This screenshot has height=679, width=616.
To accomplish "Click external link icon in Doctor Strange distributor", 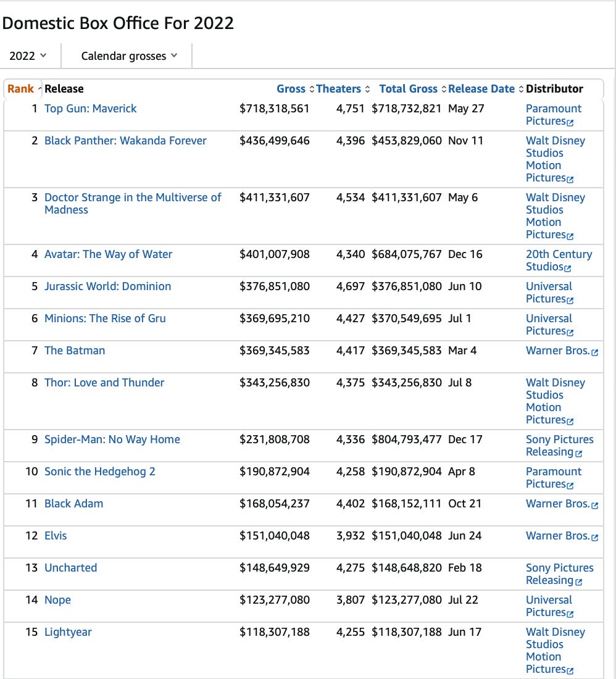I will point(570,236).
